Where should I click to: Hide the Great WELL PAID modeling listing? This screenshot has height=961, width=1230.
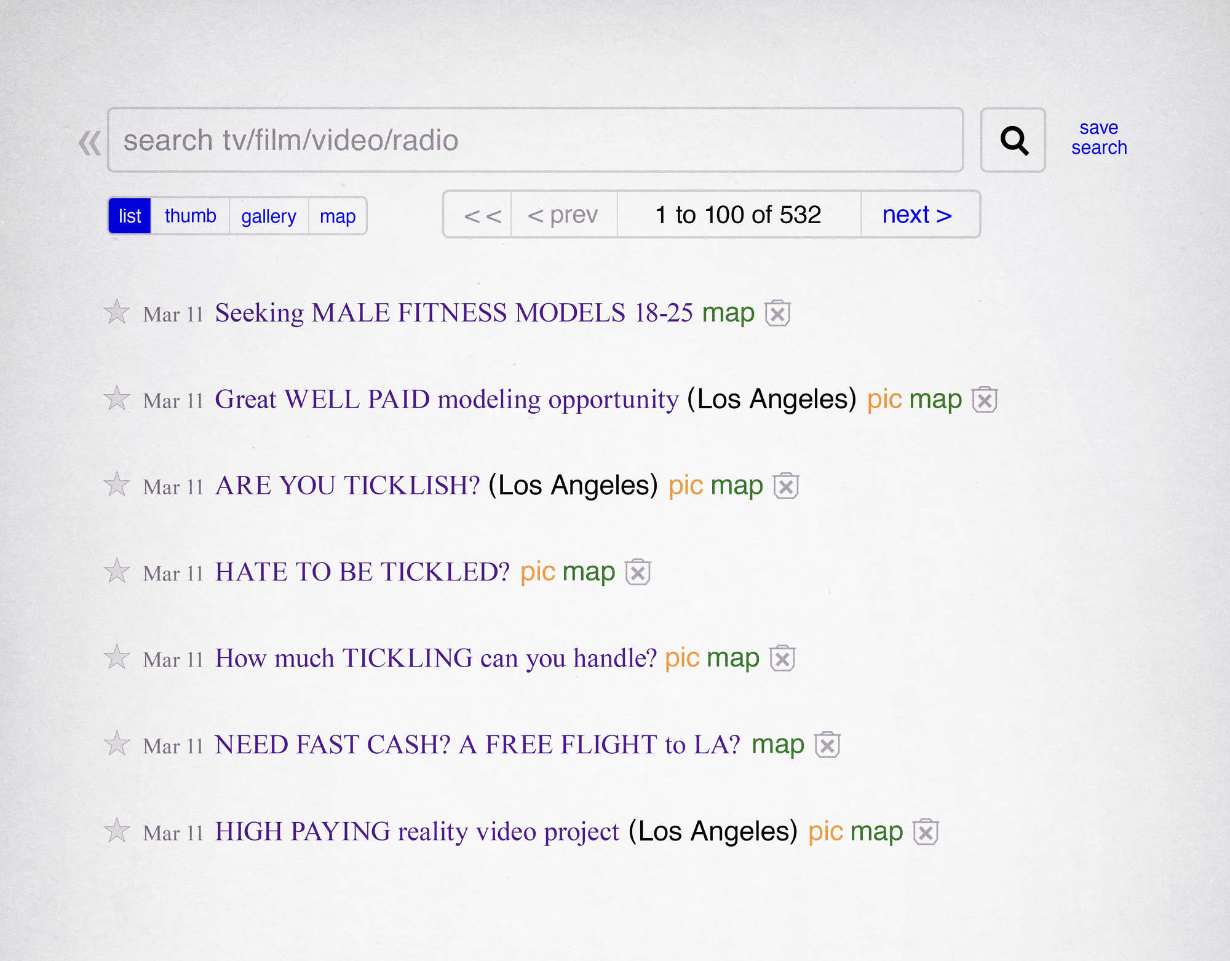tap(985, 400)
